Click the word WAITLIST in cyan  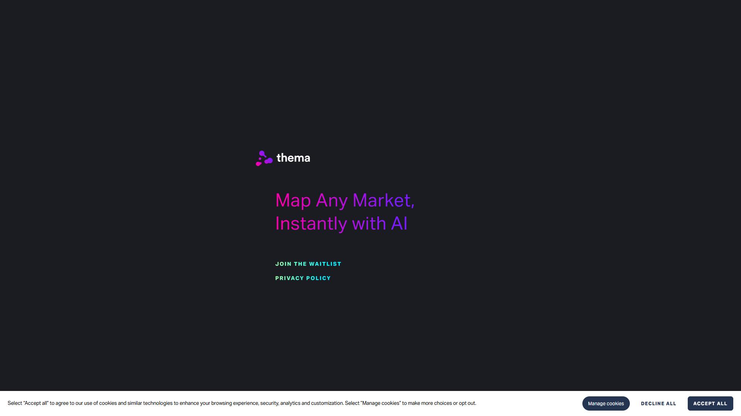(325, 264)
